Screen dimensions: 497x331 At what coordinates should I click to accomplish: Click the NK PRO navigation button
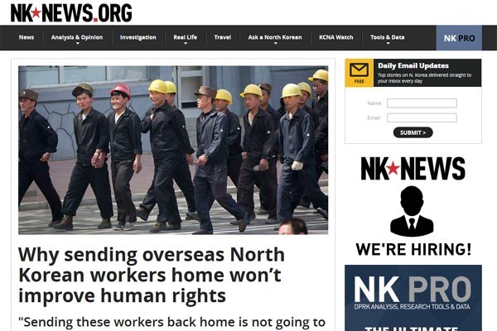pos(459,38)
